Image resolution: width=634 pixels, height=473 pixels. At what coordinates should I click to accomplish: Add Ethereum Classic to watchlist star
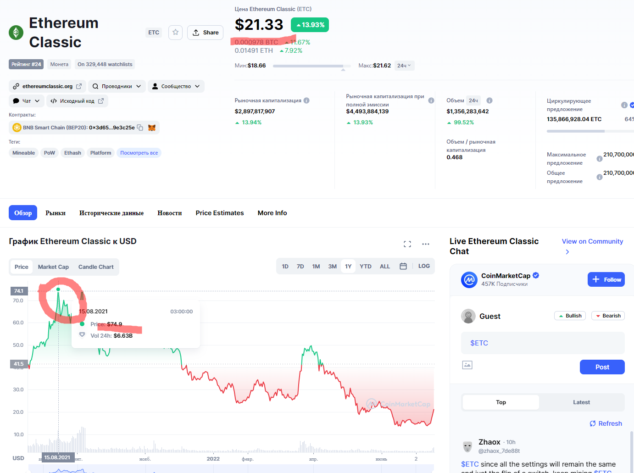pyautogui.click(x=175, y=33)
